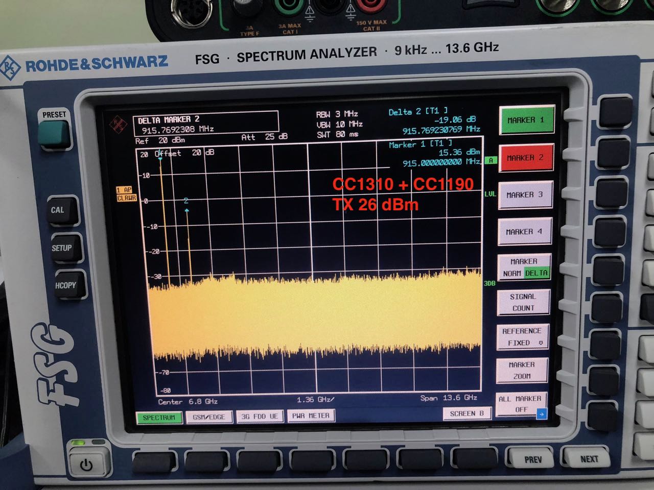Click the Rohde & Schwarz diamond logo on screen

[118, 124]
